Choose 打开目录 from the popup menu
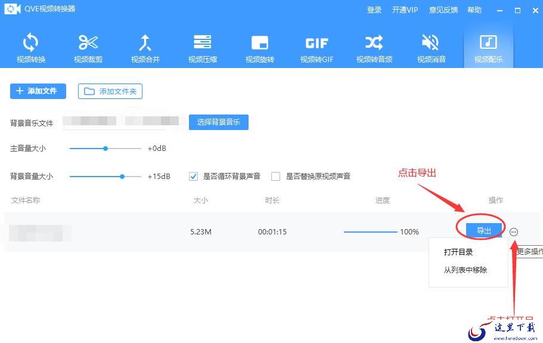Image resolution: width=543 pixels, height=343 pixels. (458, 252)
